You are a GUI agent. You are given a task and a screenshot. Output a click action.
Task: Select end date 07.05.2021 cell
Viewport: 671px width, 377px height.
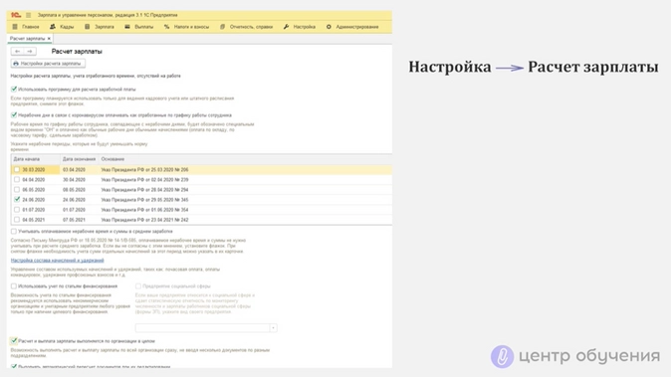[80, 219]
